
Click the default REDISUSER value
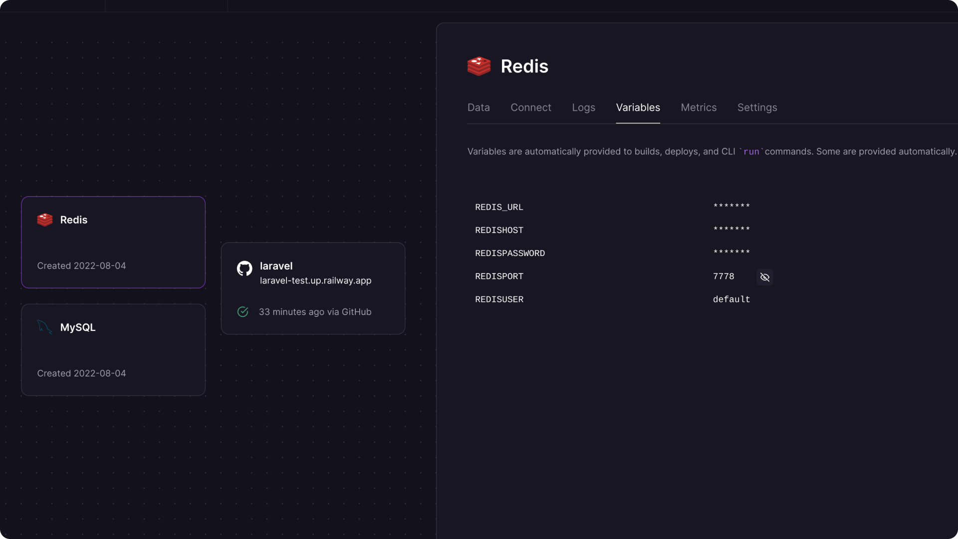[731, 299]
